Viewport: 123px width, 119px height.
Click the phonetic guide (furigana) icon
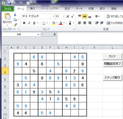point(70,23)
